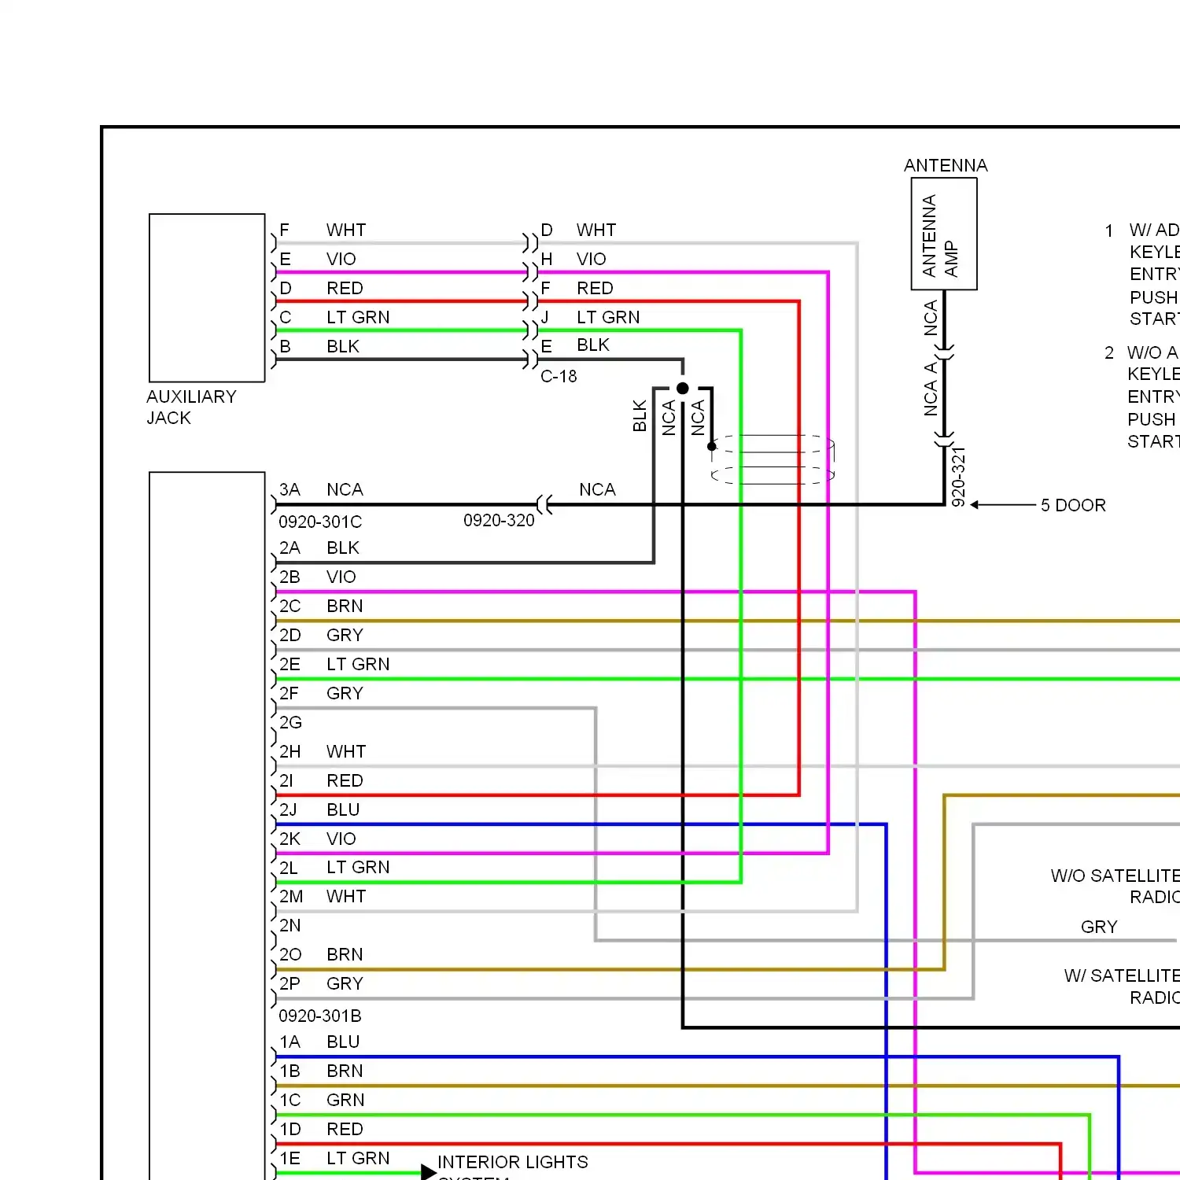1180x1180 pixels.
Task: Select pin 2O BRN label
Action: click(321, 954)
